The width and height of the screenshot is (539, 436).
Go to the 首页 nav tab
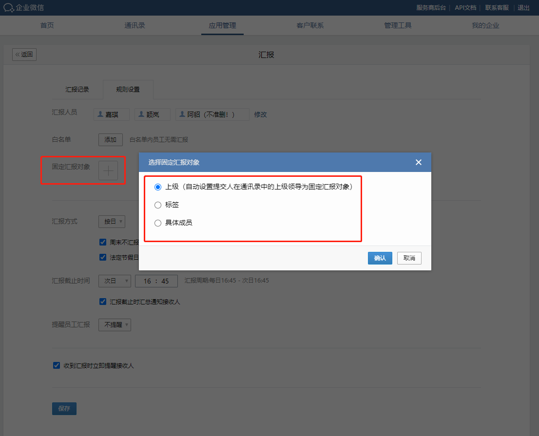point(47,25)
